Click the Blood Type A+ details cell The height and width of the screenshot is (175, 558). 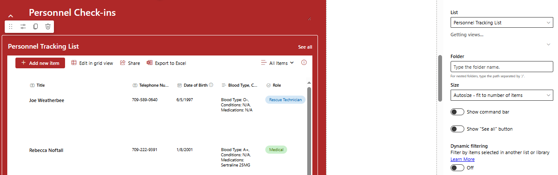click(237, 157)
